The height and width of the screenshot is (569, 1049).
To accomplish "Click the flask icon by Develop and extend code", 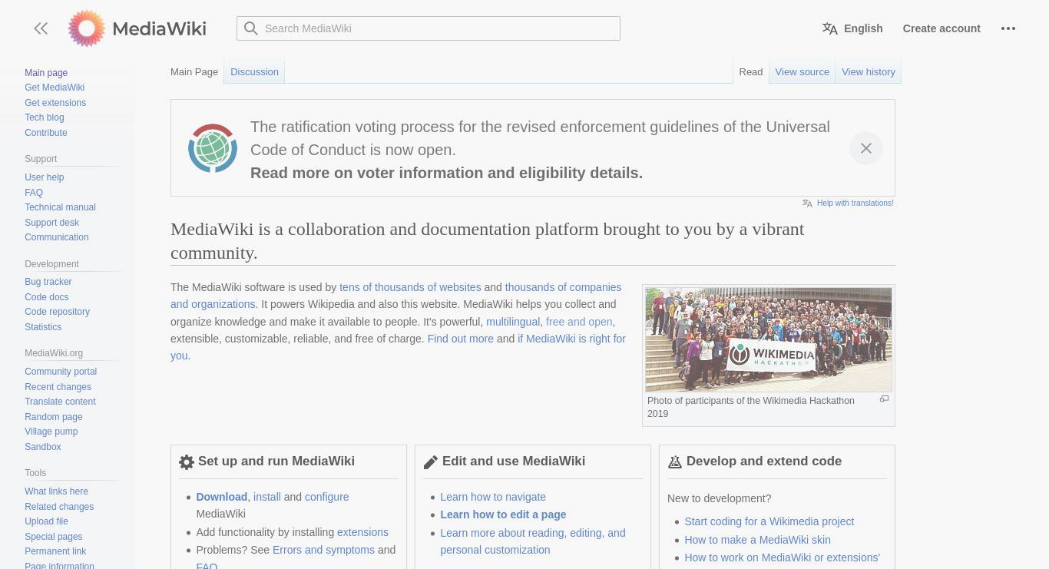I will (x=675, y=462).
